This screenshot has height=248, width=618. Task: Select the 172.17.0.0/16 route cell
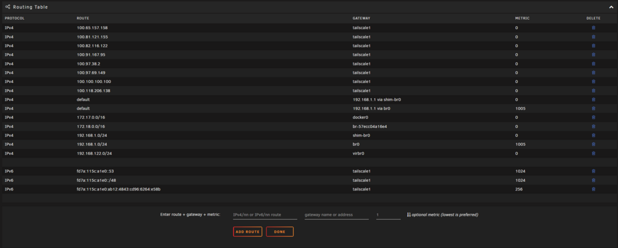coord(91,118)
